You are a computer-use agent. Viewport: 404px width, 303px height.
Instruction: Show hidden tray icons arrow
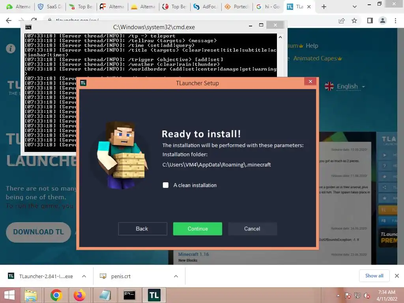coord(338,296)
